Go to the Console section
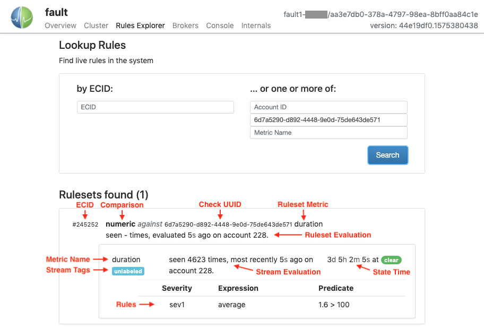The height and width of the screenshot is (329, 484). 220,25
